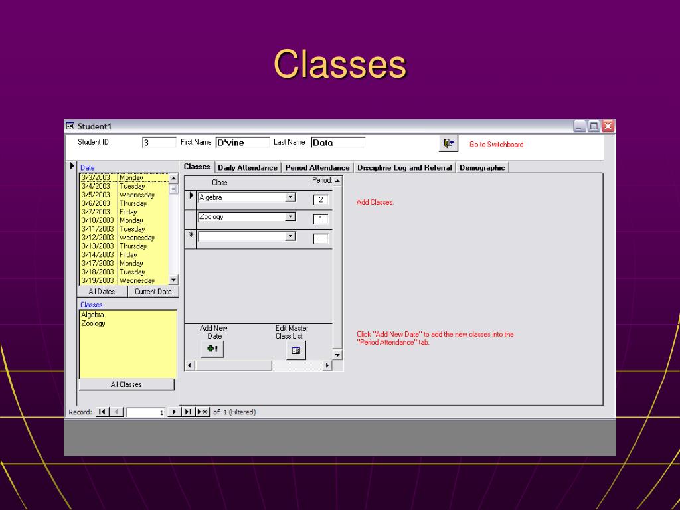
Task: Go to last record navigation arrow
Action: (188, 412)
